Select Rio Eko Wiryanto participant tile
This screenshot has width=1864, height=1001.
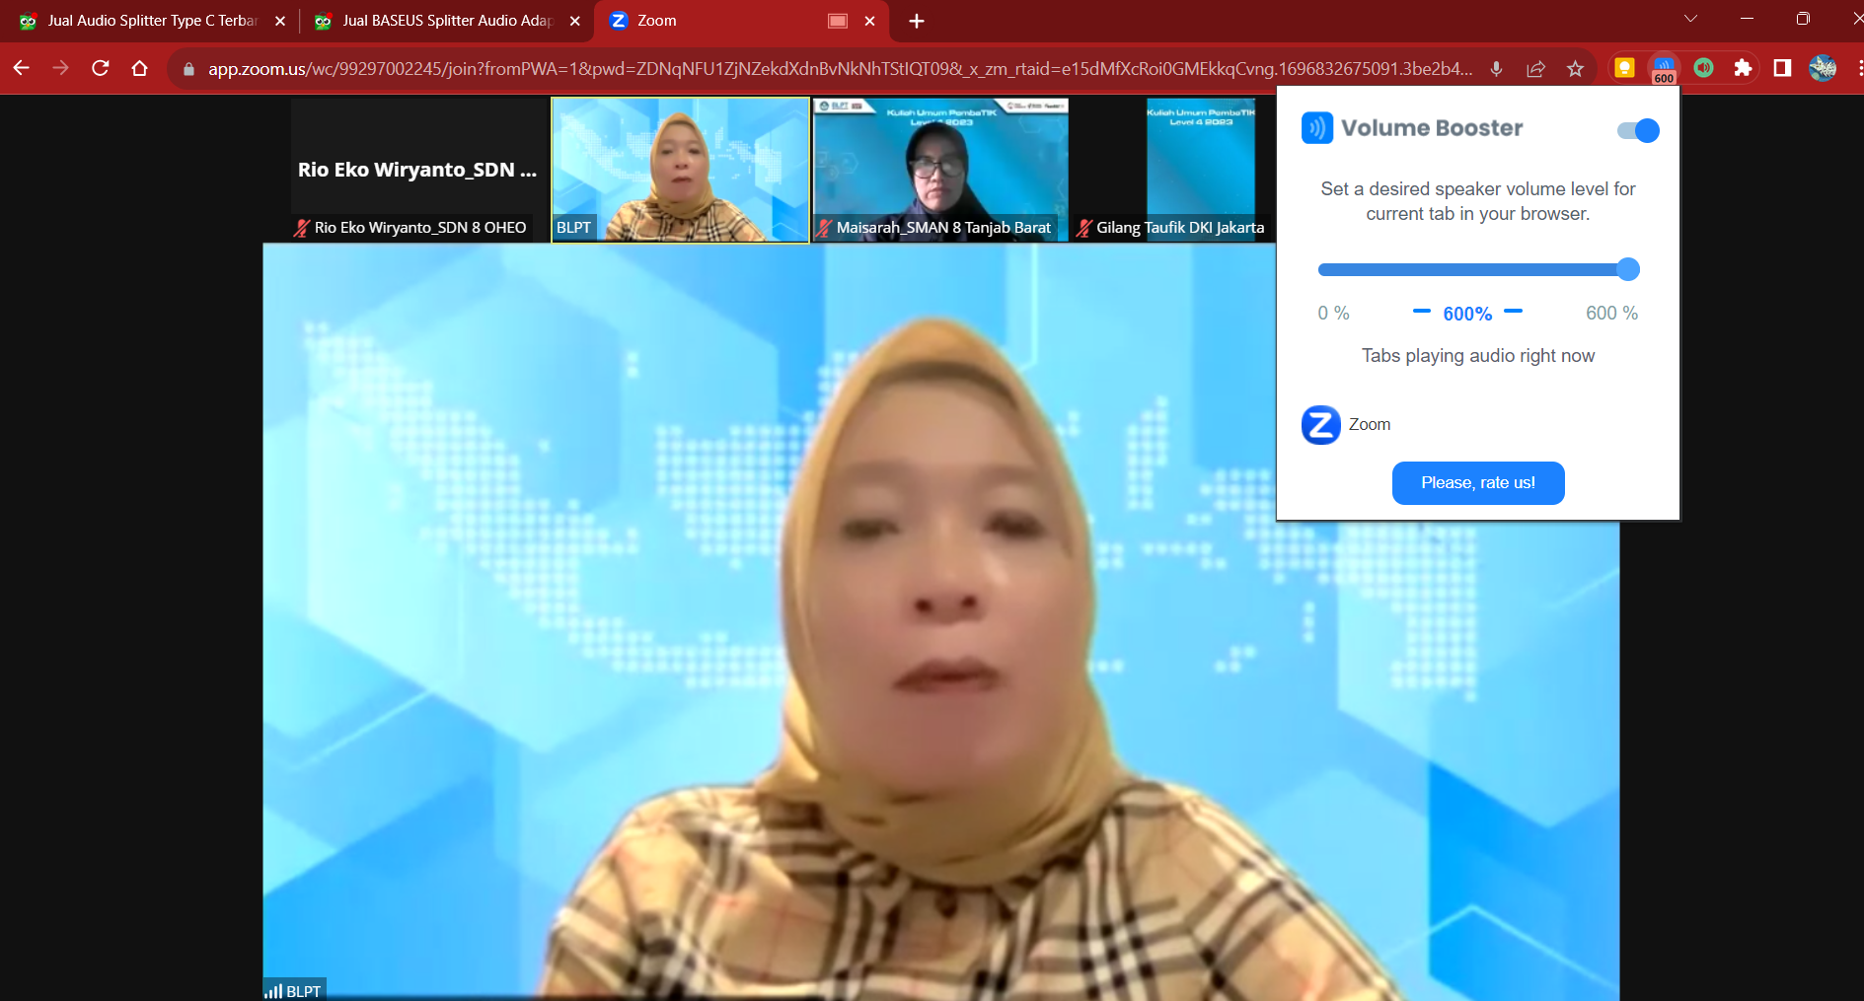pos(419,170)
